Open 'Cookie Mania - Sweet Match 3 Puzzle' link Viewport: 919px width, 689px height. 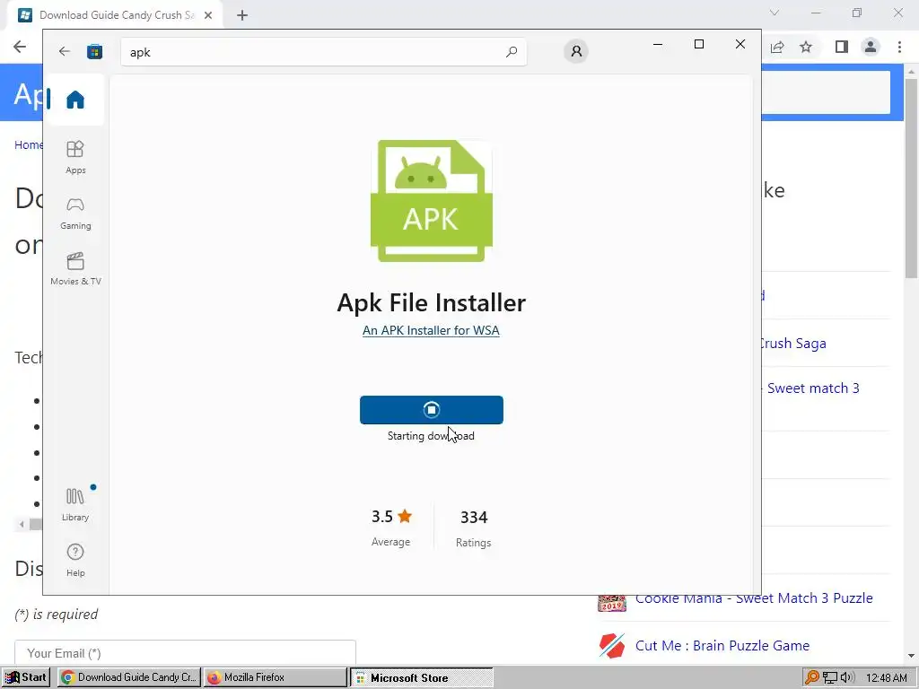(754, 598)
